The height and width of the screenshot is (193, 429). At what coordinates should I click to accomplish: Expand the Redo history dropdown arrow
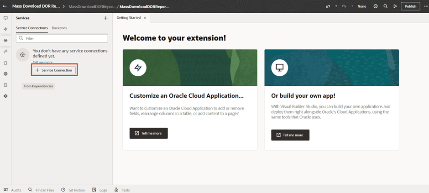(x=352, y=6)
